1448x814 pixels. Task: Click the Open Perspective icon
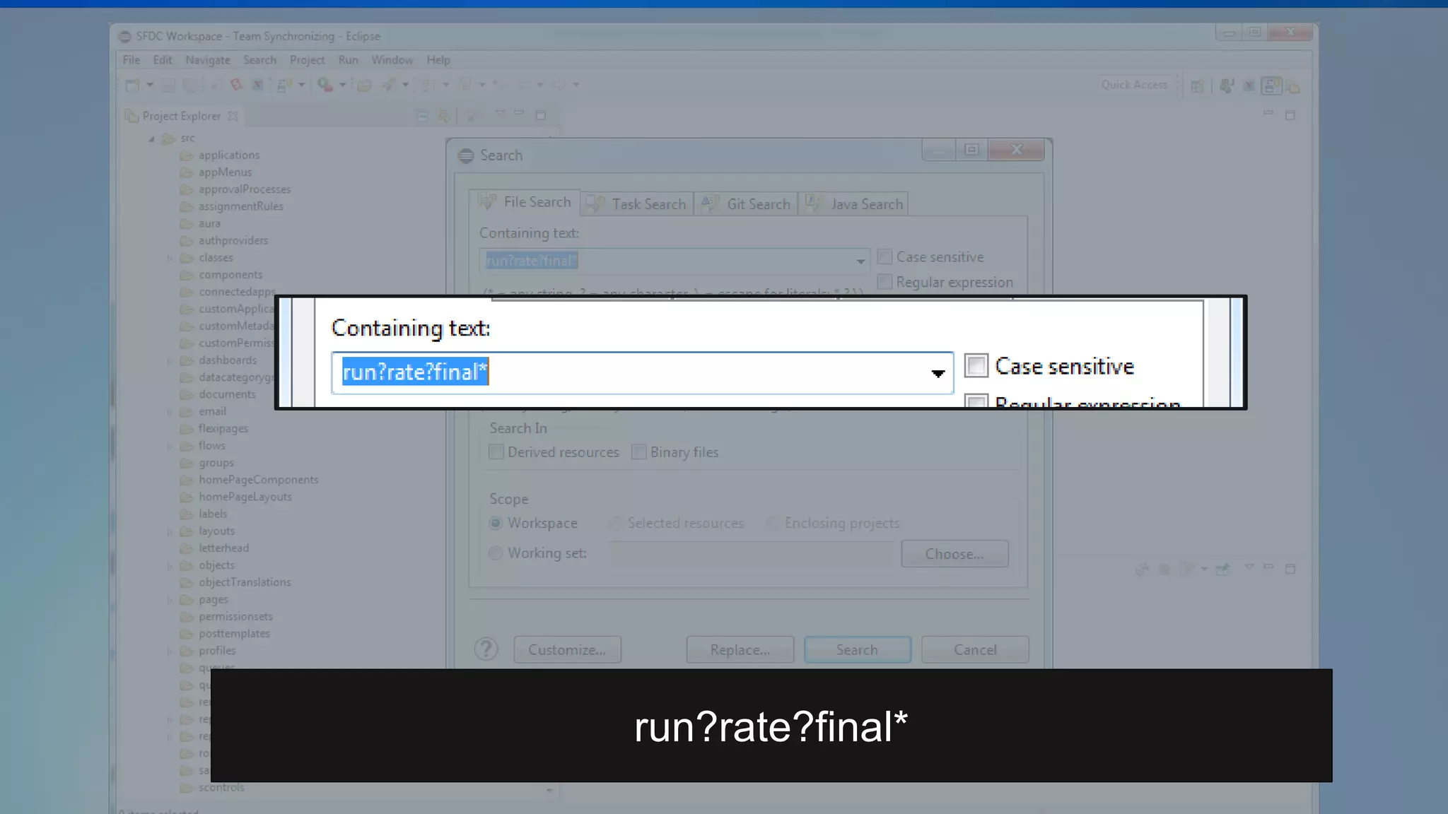(x=1197, y=86)
